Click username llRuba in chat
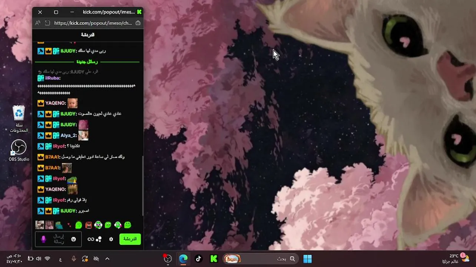The width and height of the screenshot is (476, 267). (x=53, y=78)
